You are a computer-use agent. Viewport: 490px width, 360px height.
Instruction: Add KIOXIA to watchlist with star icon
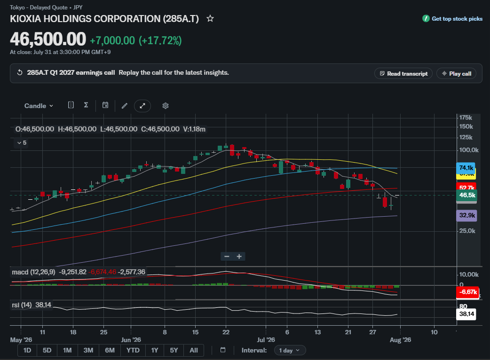point(210,19)
